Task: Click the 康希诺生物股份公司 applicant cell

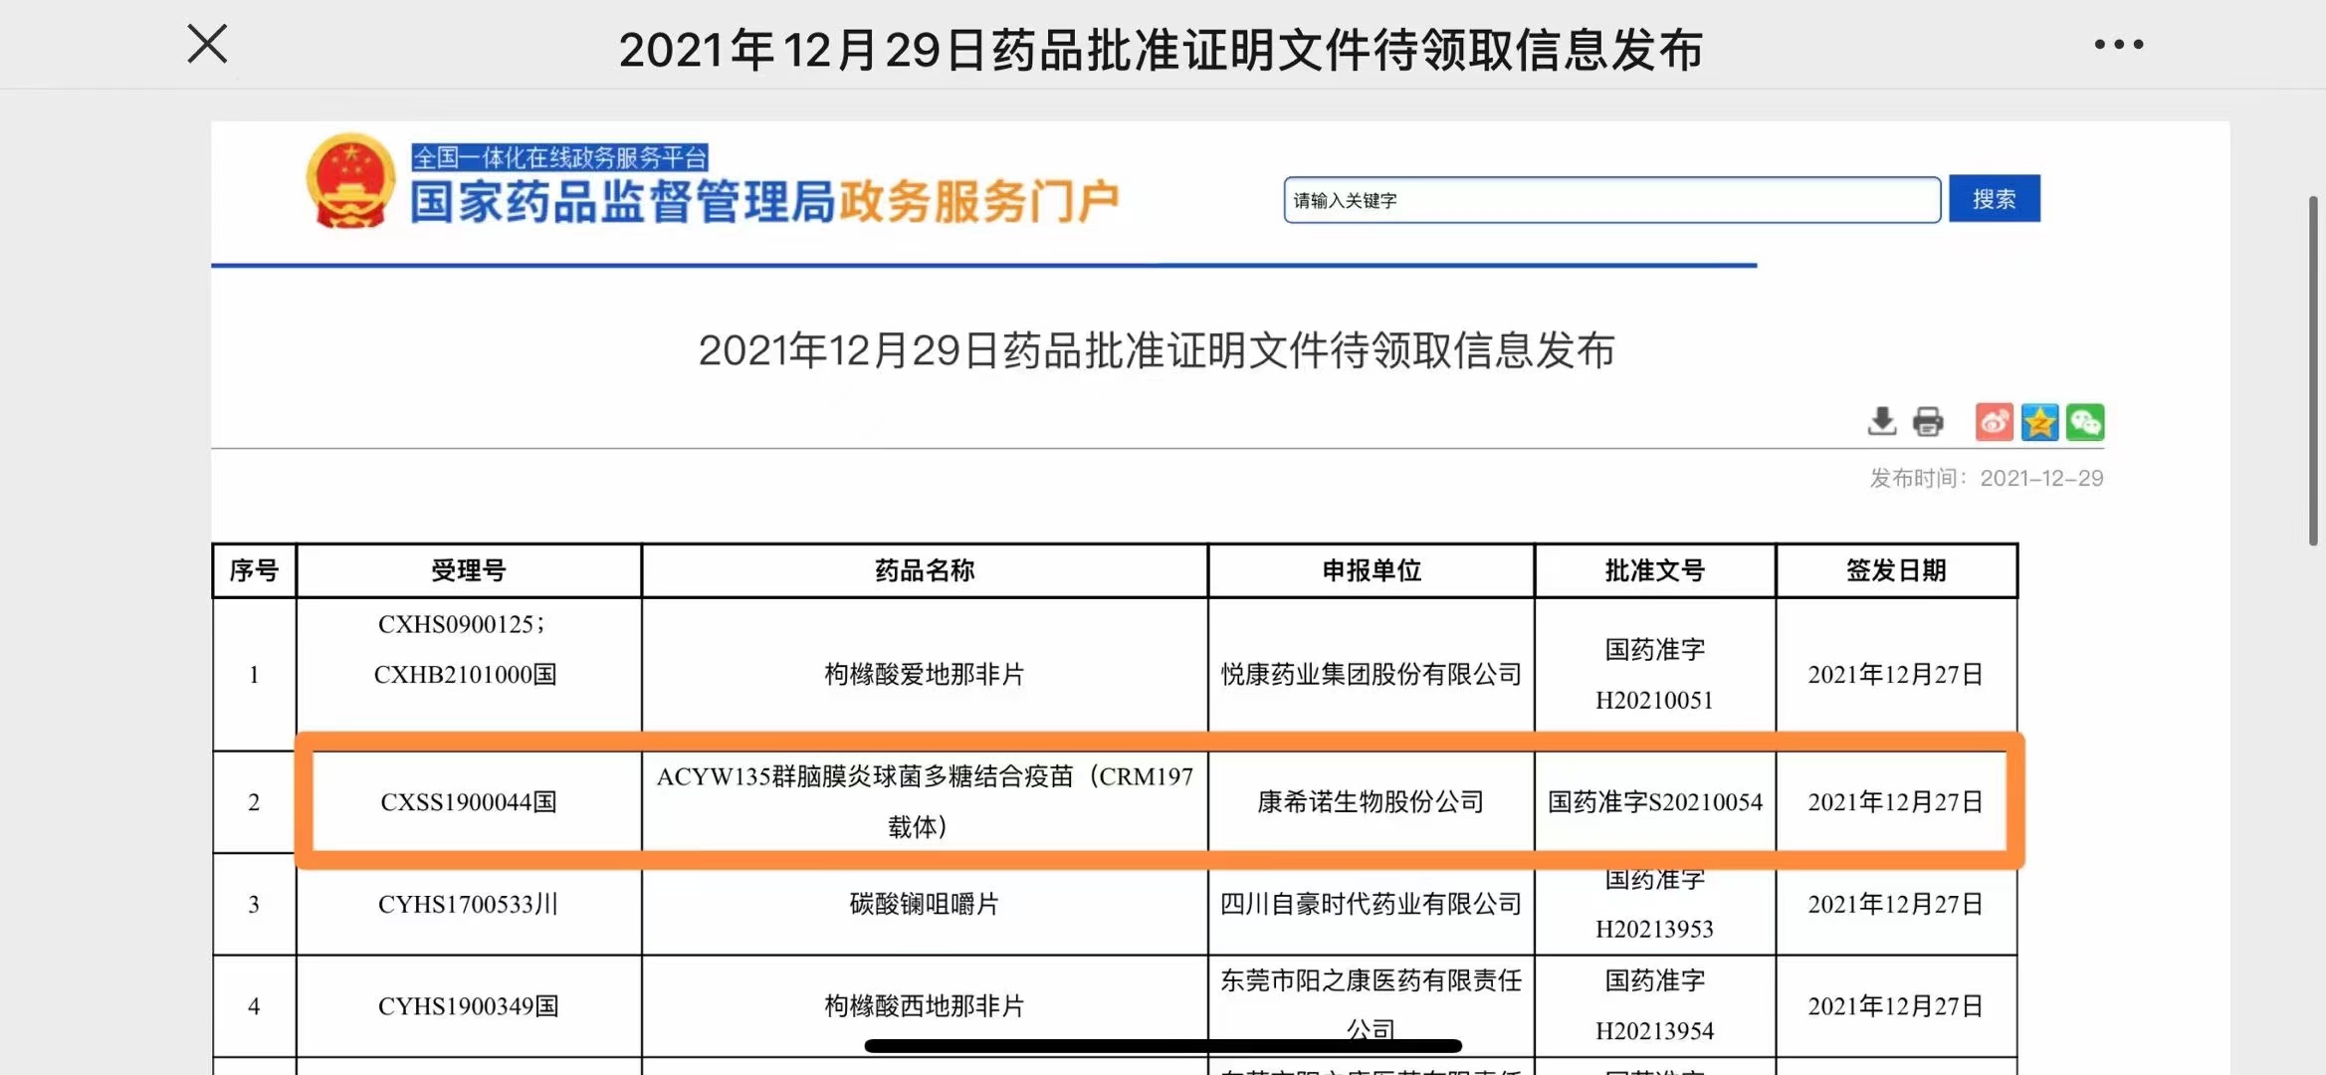Action: click(x=1370, y=802)
